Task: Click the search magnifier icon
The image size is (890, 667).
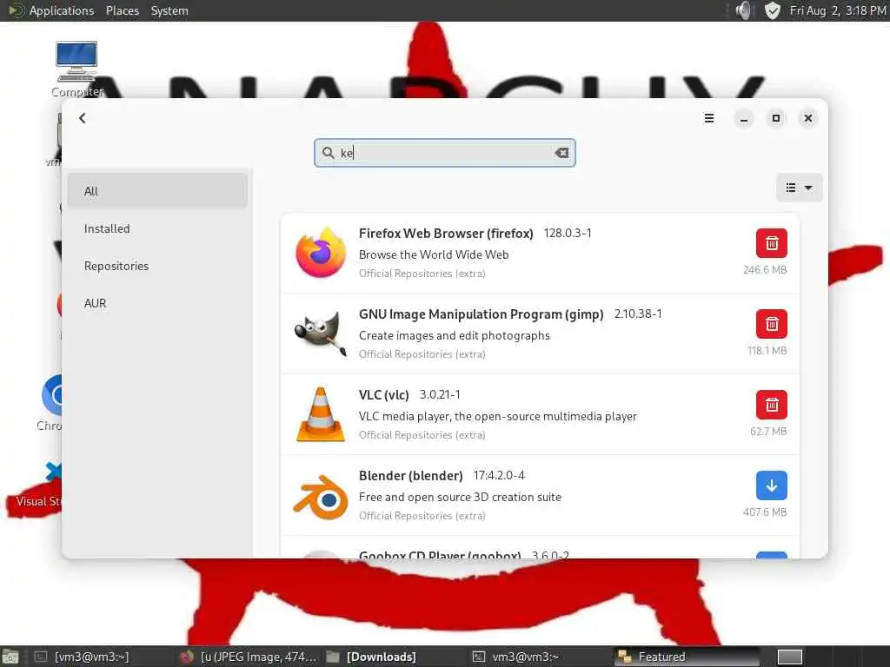Action: coord(328,153)
